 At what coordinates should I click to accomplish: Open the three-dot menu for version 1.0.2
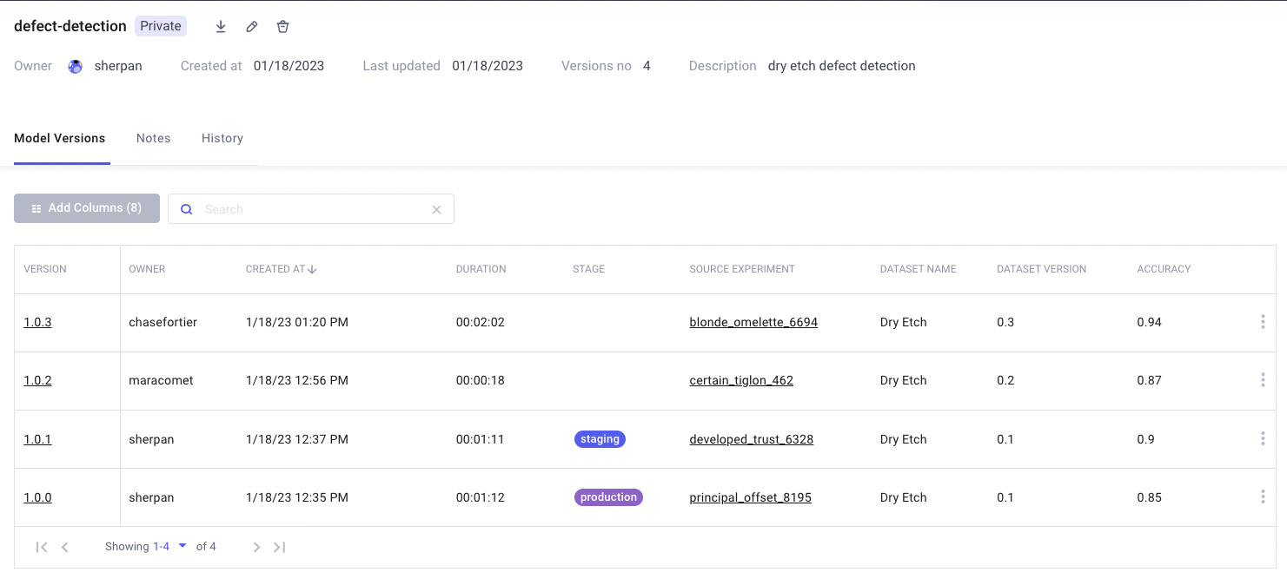[x=1262, y=380]
